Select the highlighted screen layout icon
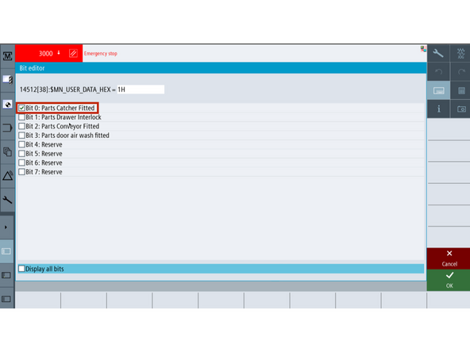Viewport: 470px width, 352px height. tap(6, 251)
